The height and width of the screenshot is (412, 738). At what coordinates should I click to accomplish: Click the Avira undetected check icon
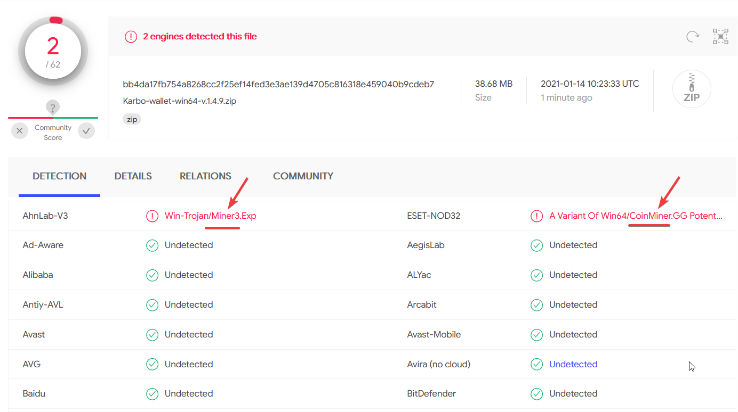536,365
